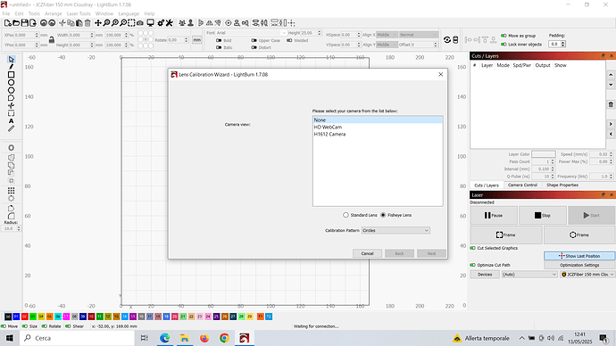Open the Grid Array tool
This screenshot has width=616, height=346.
[11, 190]
